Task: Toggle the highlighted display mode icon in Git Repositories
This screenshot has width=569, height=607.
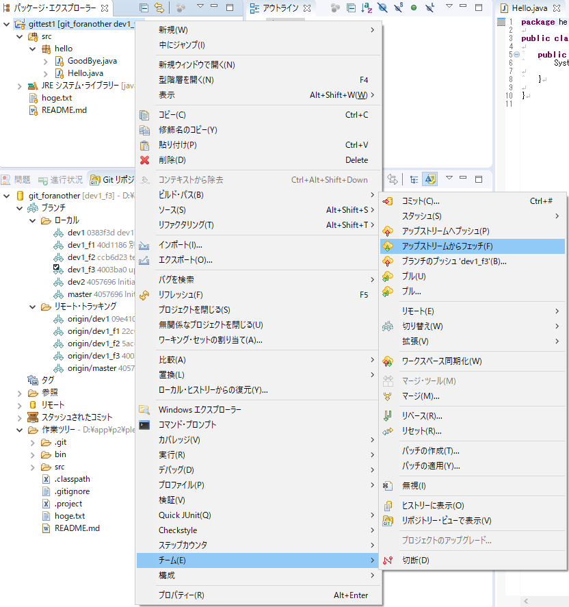Action: coord(430,179)
